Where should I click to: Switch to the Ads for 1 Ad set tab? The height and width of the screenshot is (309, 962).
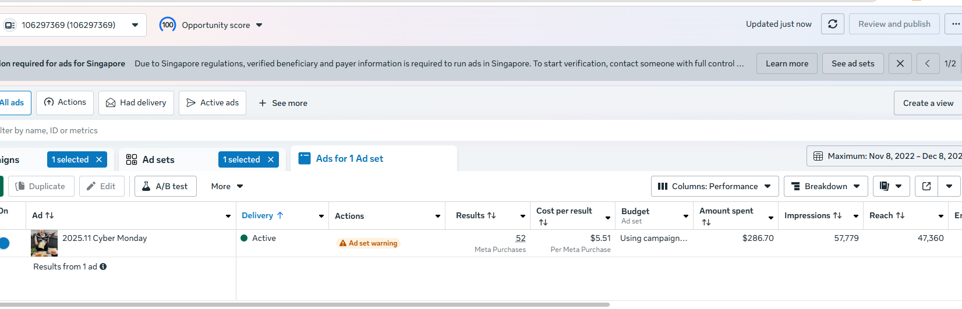[349, 158]
